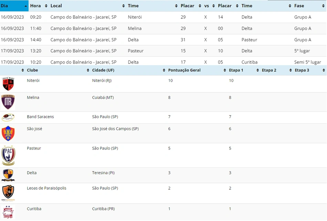Image resolution: width=327 pixels, height=221 pixels.
Task: Sort by first Placar column
Action: click(x=191, y=6)
